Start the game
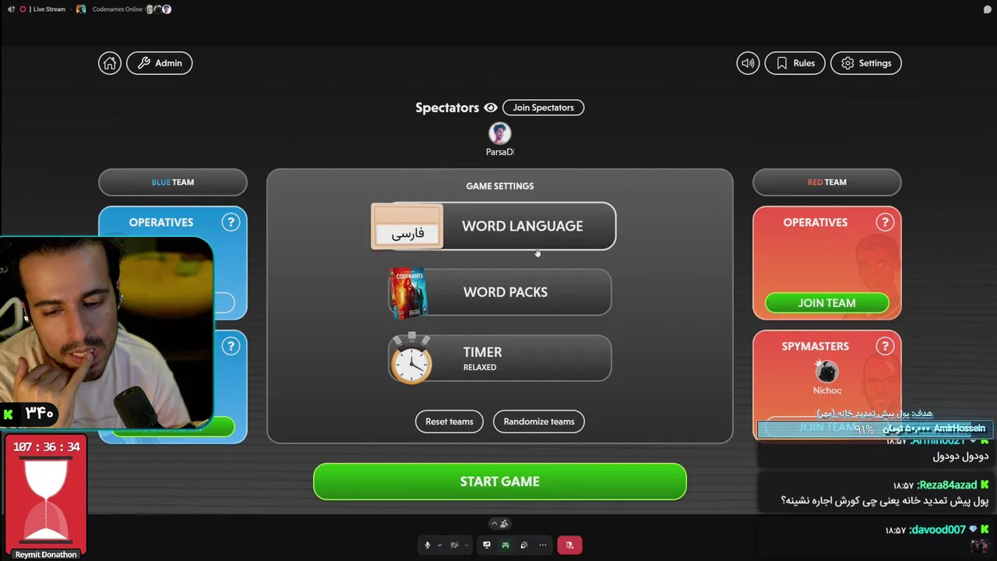 500,482
